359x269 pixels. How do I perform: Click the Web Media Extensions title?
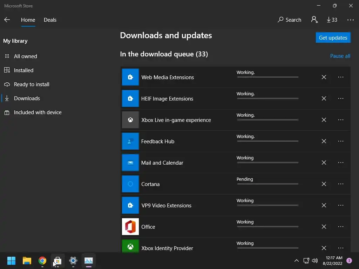coord(168,77)
